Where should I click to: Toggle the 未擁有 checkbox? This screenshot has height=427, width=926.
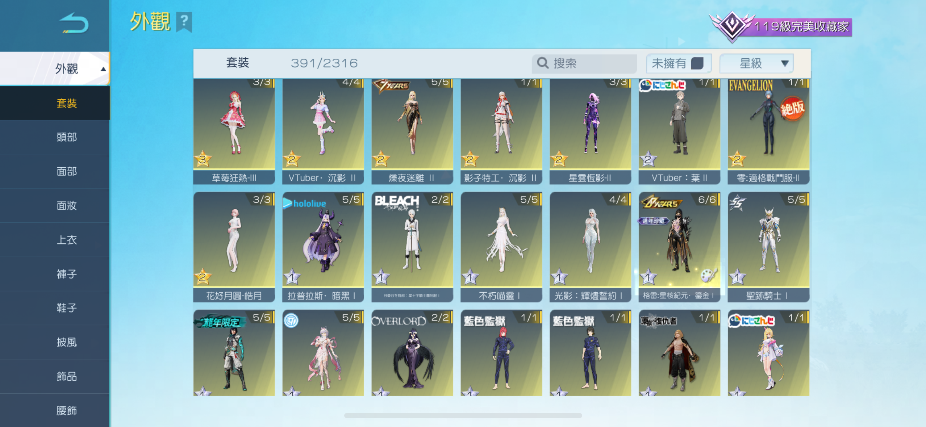click(x=697, y=63)
